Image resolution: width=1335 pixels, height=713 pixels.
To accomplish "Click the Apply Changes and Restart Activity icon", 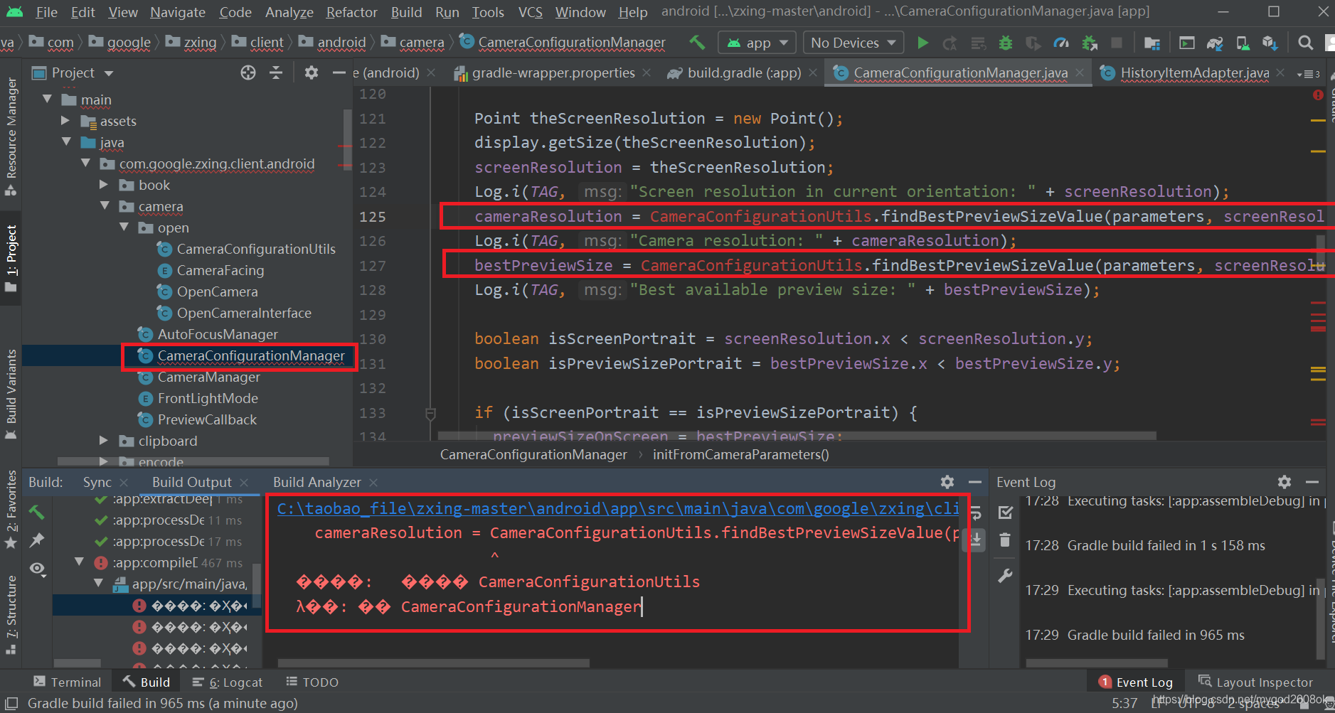I will click(x=950, y=43).
